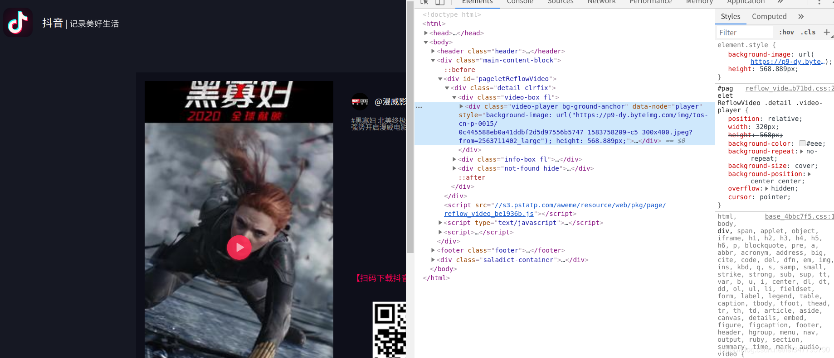Open the Network tab

pos(601,2)
